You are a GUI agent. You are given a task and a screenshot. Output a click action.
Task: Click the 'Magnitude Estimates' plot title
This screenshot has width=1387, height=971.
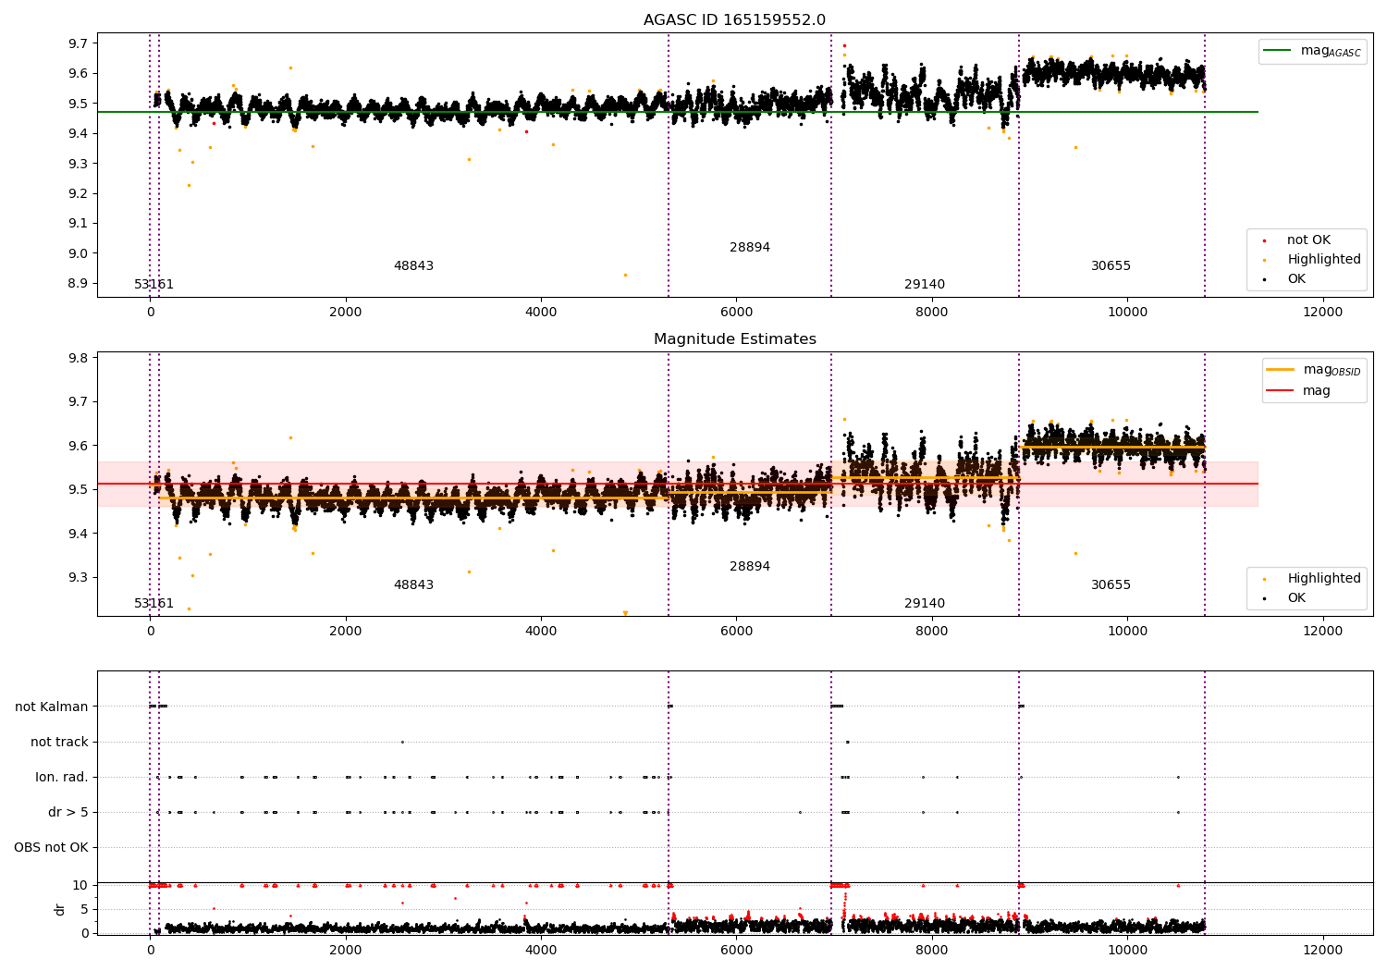click(734, 339)
